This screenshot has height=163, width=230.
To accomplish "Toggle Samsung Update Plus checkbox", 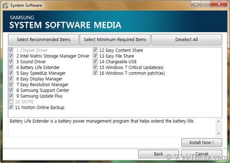I will [x=11, y=96].
